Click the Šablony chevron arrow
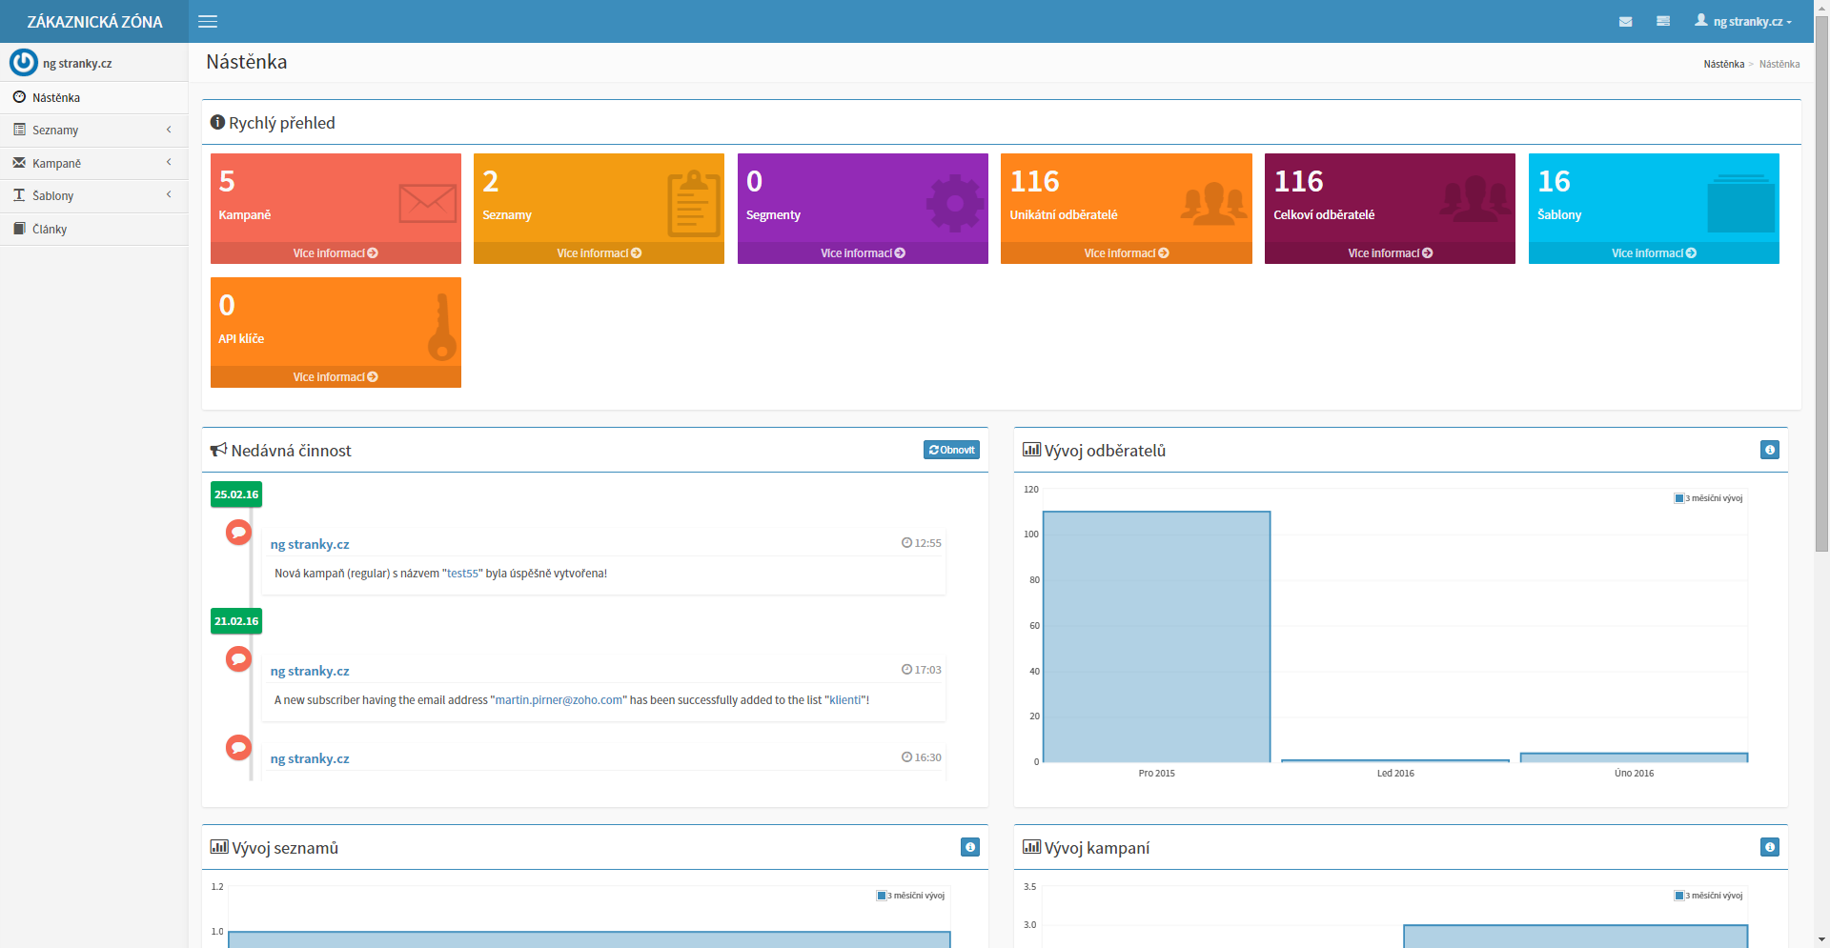 (x=169, y=194)
